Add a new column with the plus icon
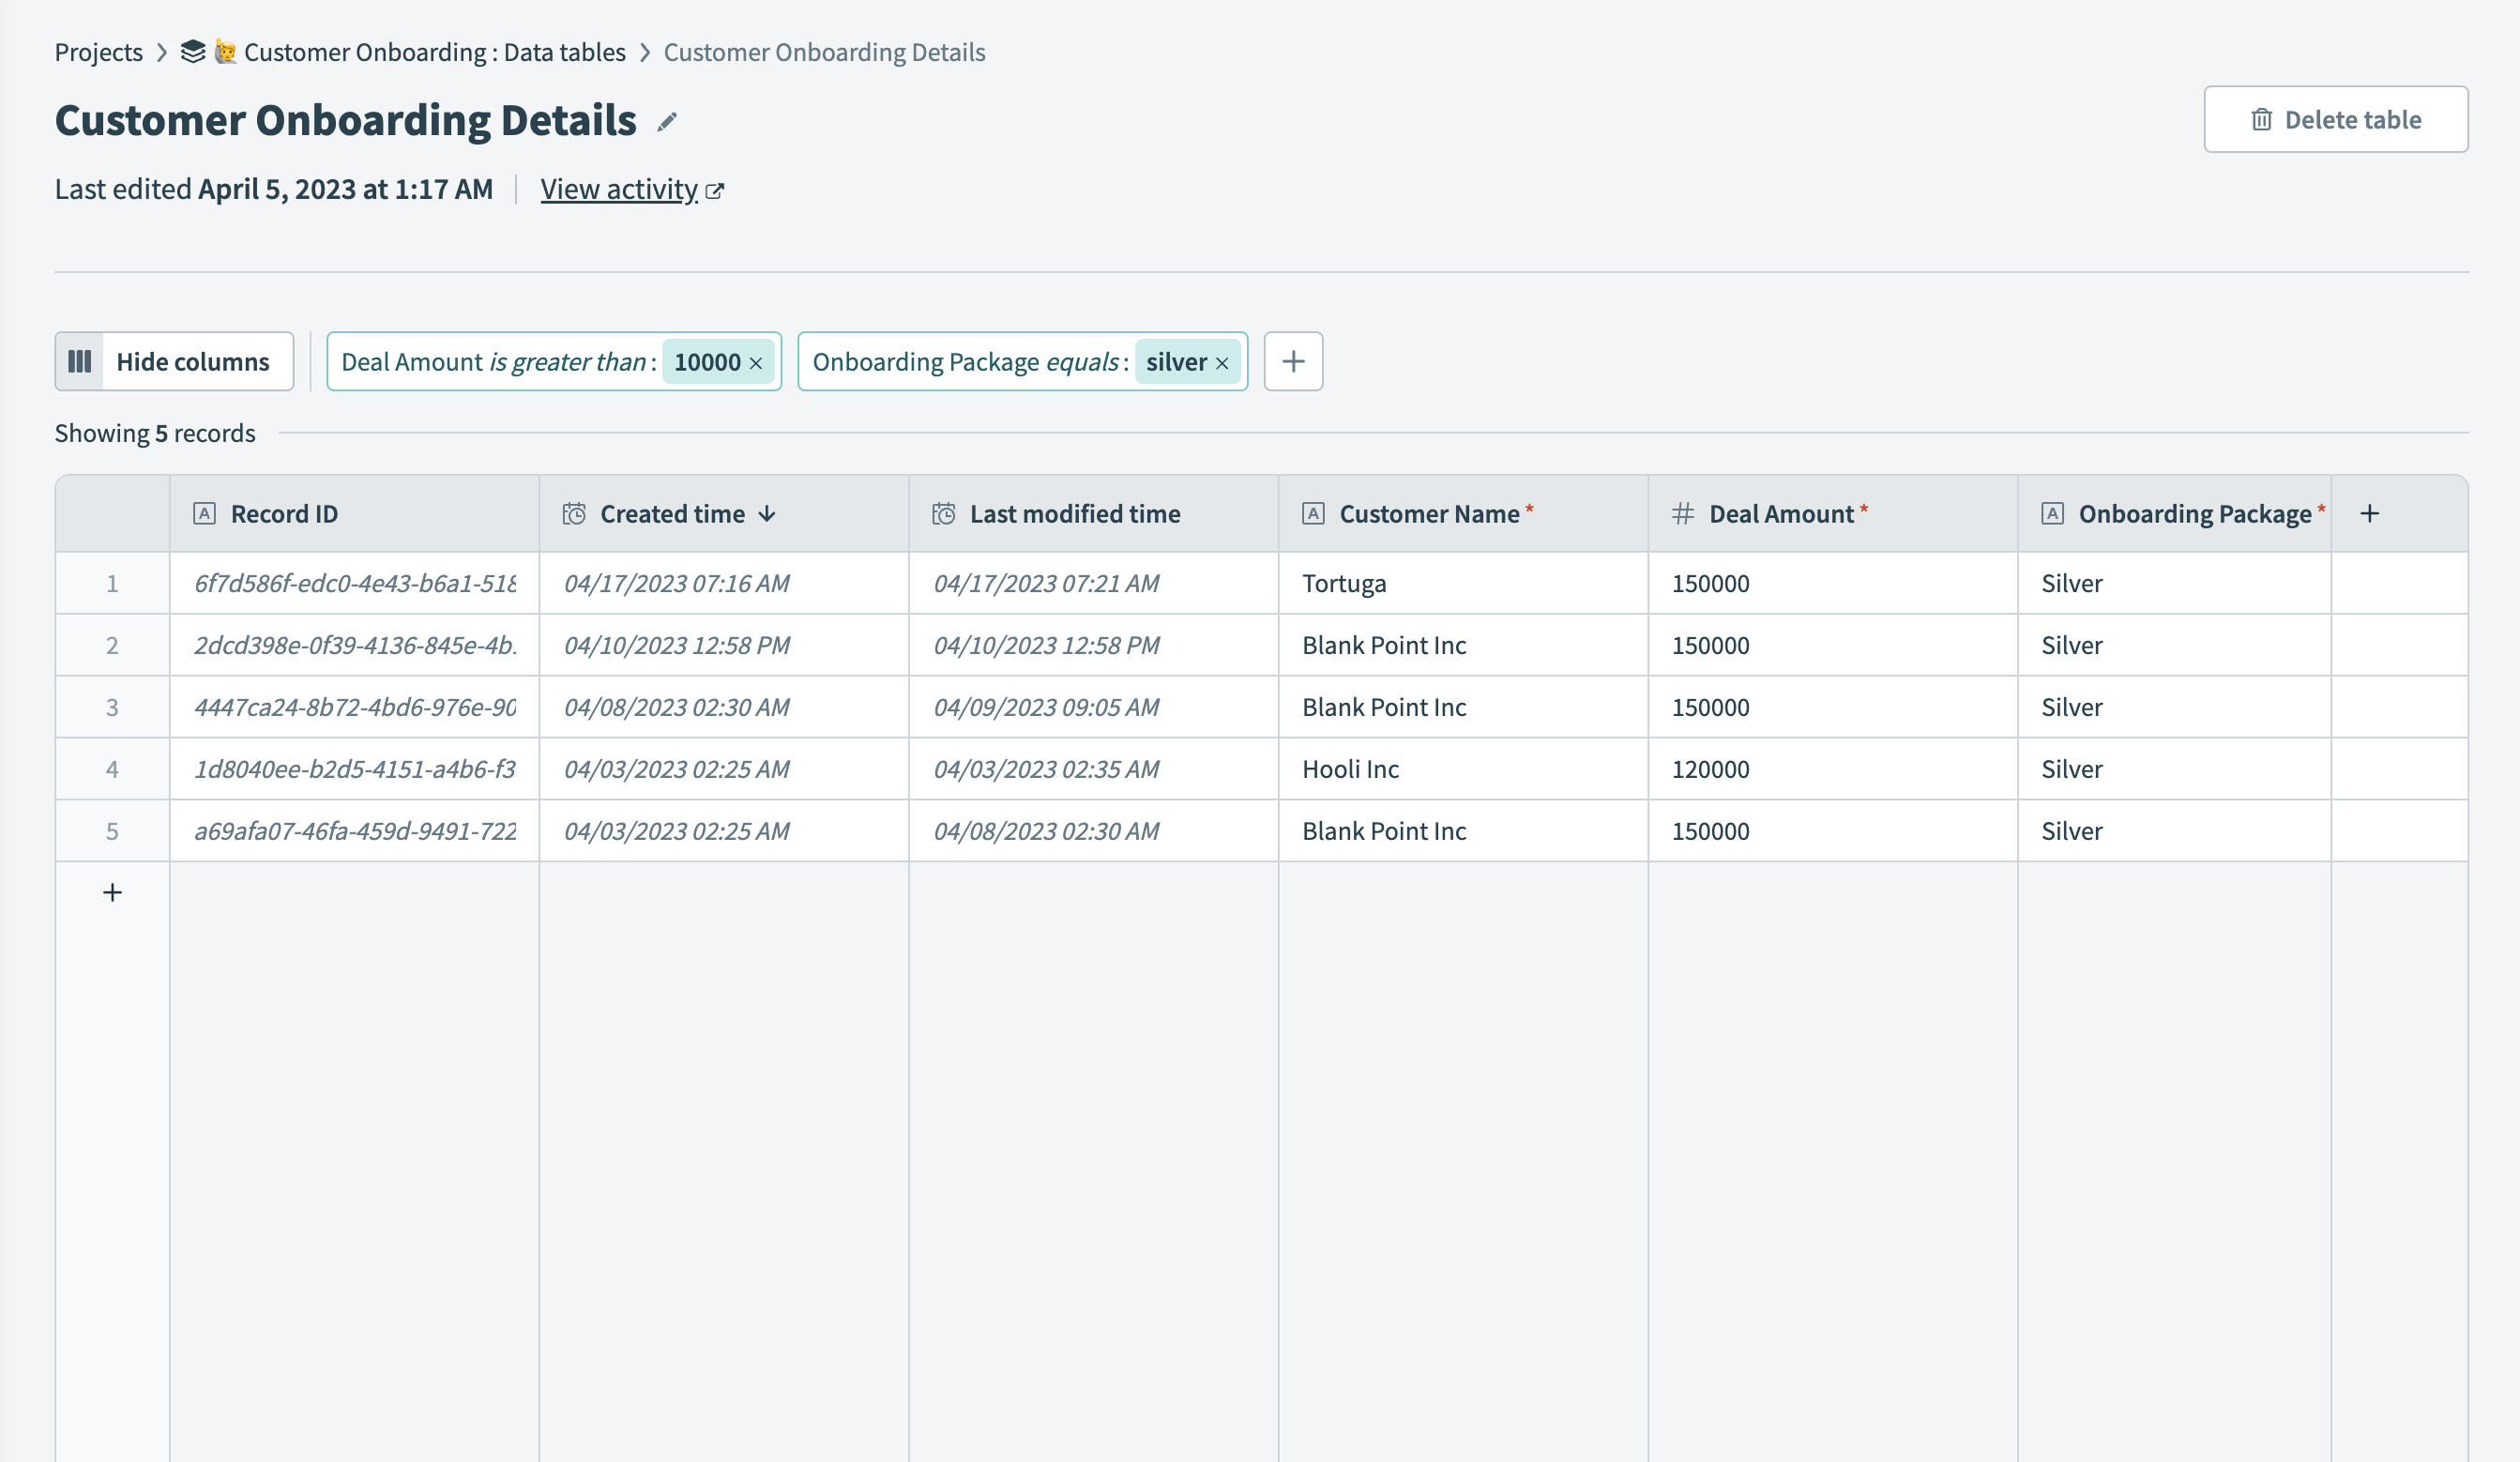This screenshot has width=2520, height=1462. pos(2370,513)
